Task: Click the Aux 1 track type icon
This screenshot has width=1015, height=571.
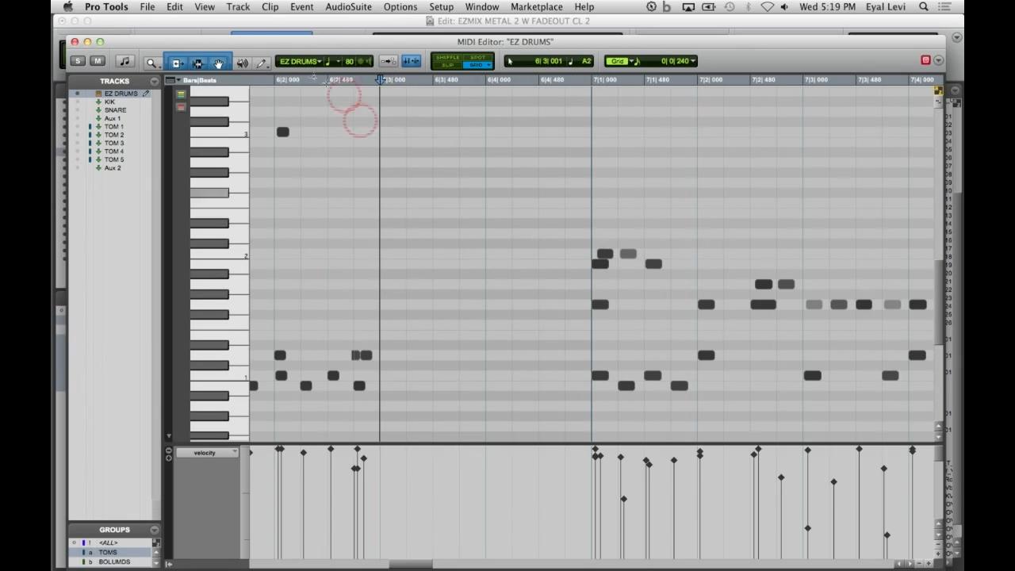Action: coord(98,118)
